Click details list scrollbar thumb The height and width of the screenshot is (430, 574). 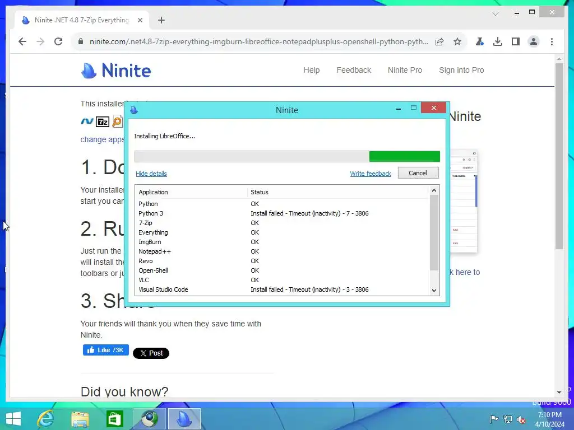(434, 232)
